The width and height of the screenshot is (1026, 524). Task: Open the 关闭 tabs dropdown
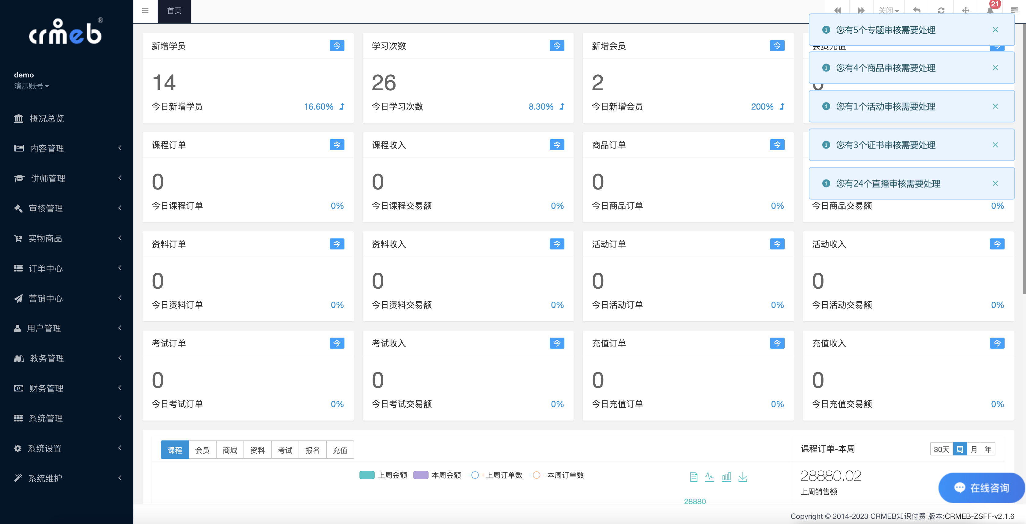(889, 11)
